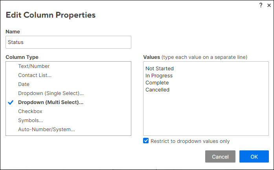Select Text/Number column type
274x170 pixels.
(x=34, y=66)
